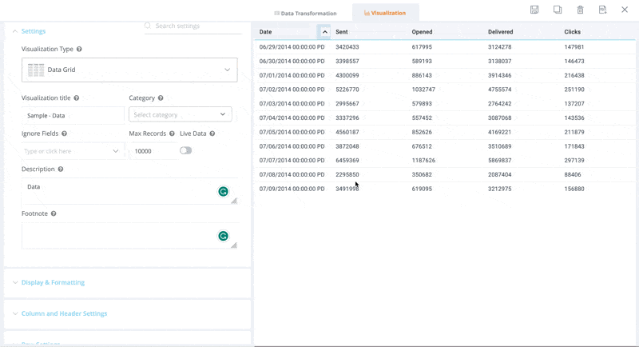Click the Grammarly icon in Description box
Image resolution: width=639 pixels, height=347 pixels.
[x=223, y=192]
